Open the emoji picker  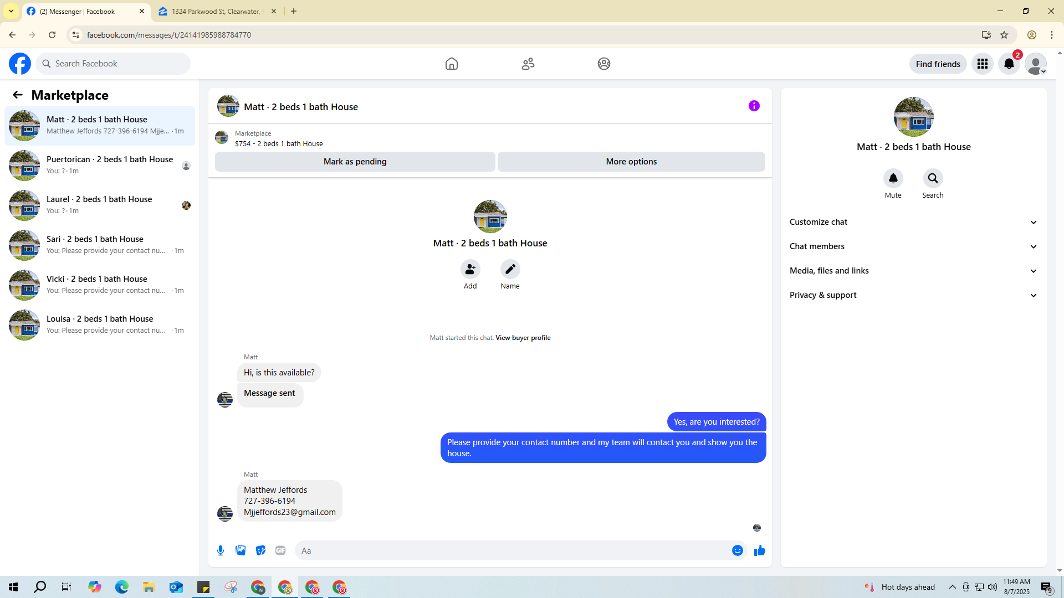pos(738,550)
